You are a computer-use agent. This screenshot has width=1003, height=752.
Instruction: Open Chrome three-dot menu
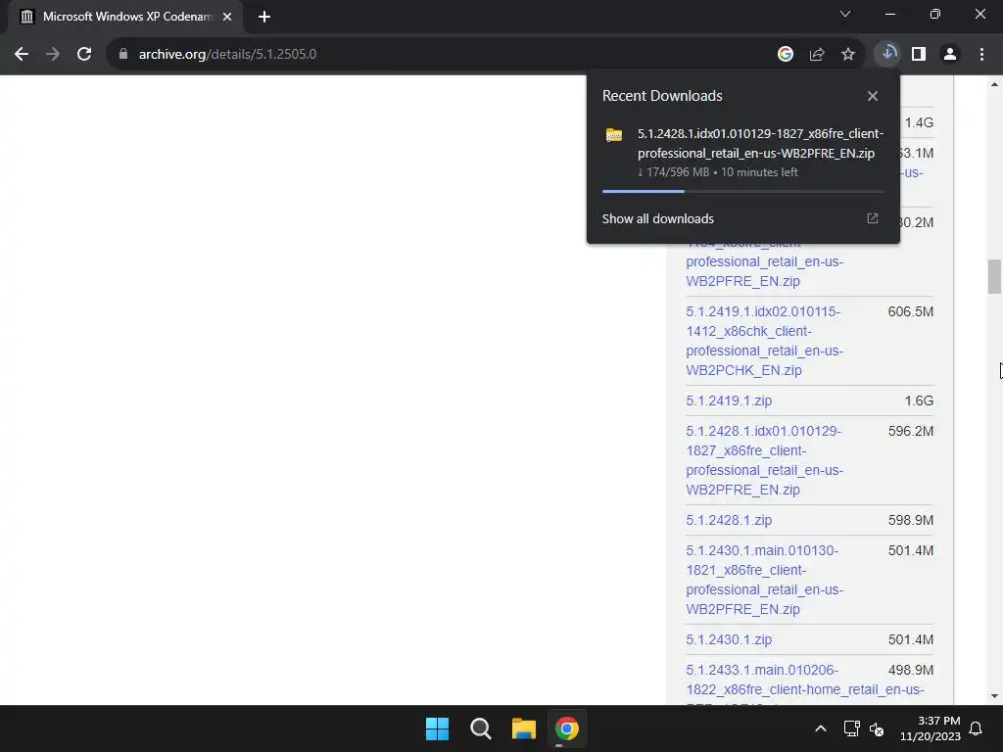(x=981, y=55)
